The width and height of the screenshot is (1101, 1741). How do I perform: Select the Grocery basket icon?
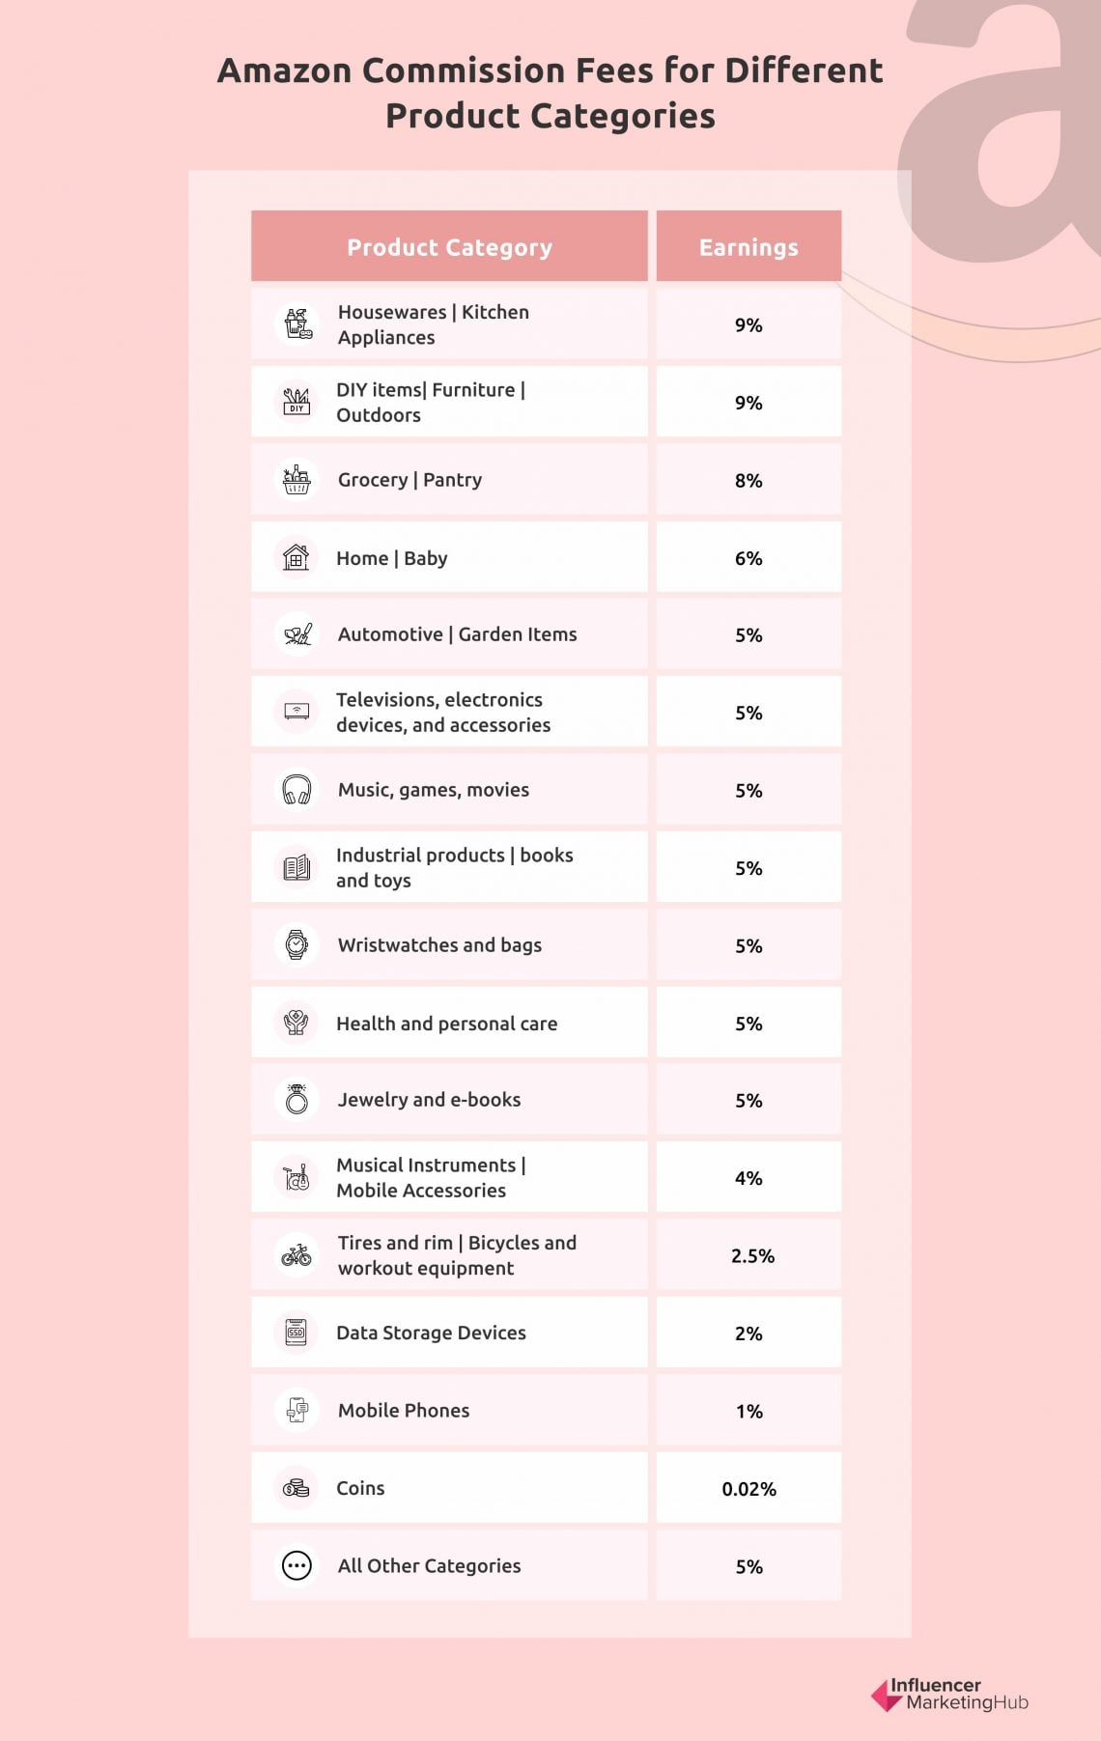click(x=296, y=480)
